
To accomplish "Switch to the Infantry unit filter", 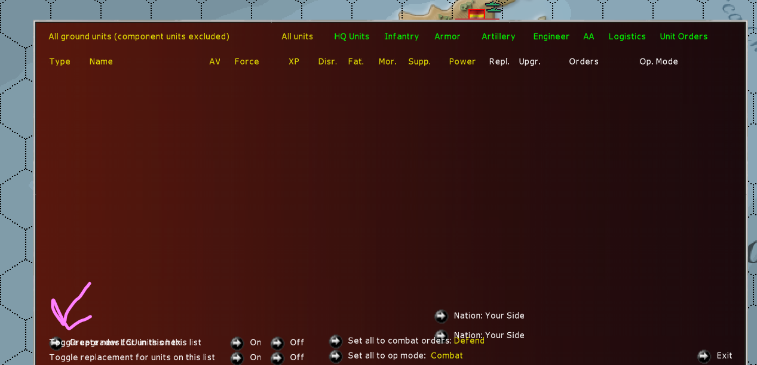I will point(402,36).
